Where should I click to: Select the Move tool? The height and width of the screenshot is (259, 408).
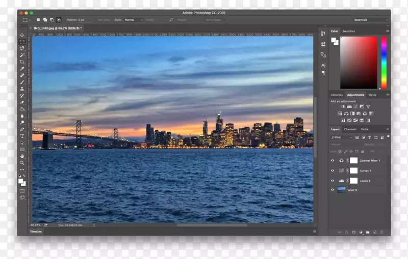[x=22, y=35]
